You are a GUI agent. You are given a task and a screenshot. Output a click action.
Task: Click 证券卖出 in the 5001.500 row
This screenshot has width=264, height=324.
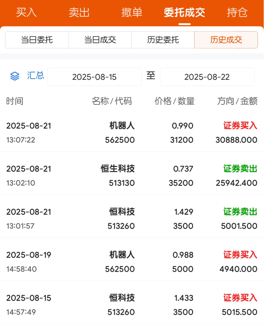[x=240, y=212]
